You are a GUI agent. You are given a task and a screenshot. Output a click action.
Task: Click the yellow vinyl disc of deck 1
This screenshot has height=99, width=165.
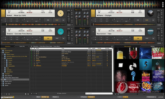pos(61,13)
